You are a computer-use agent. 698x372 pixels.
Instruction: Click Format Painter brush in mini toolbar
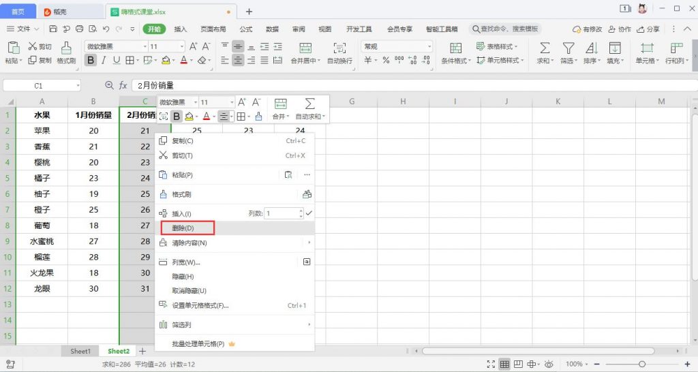coord(258,117)
